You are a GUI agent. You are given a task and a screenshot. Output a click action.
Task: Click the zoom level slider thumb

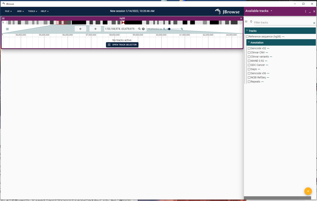pyautogui.click(x=169, y=29)
